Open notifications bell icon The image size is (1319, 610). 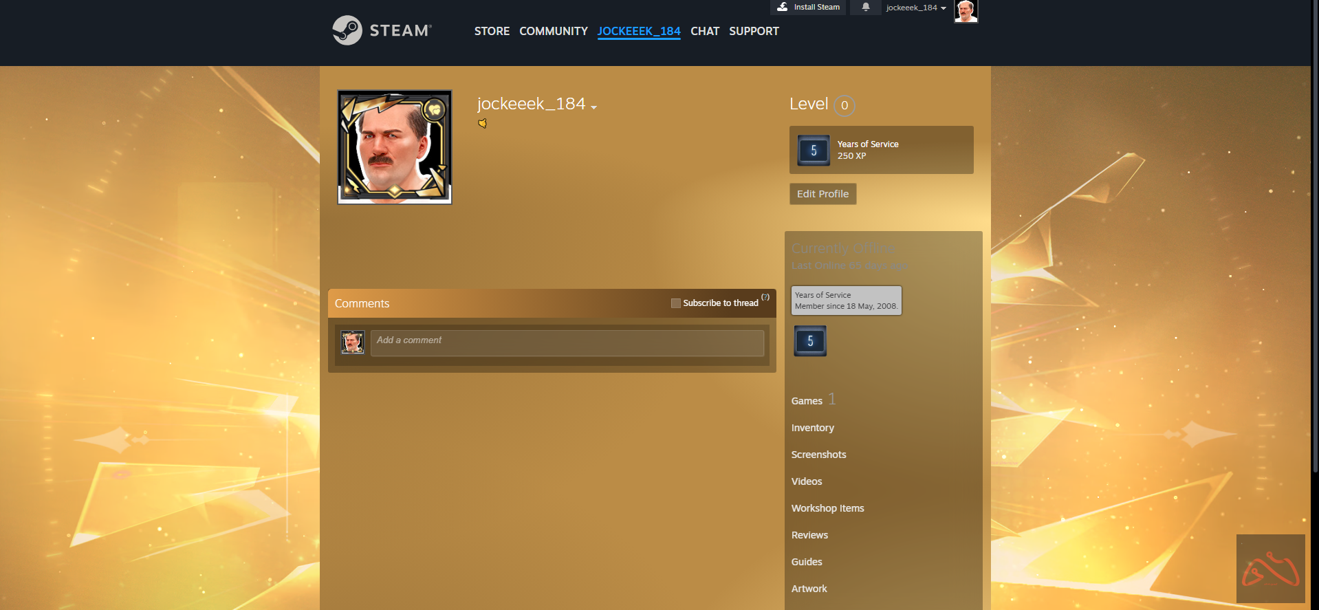click(x=866, y=7)
